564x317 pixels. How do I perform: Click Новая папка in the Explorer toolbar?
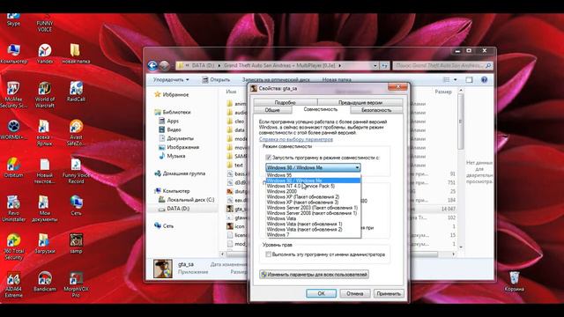pos(337,80)
